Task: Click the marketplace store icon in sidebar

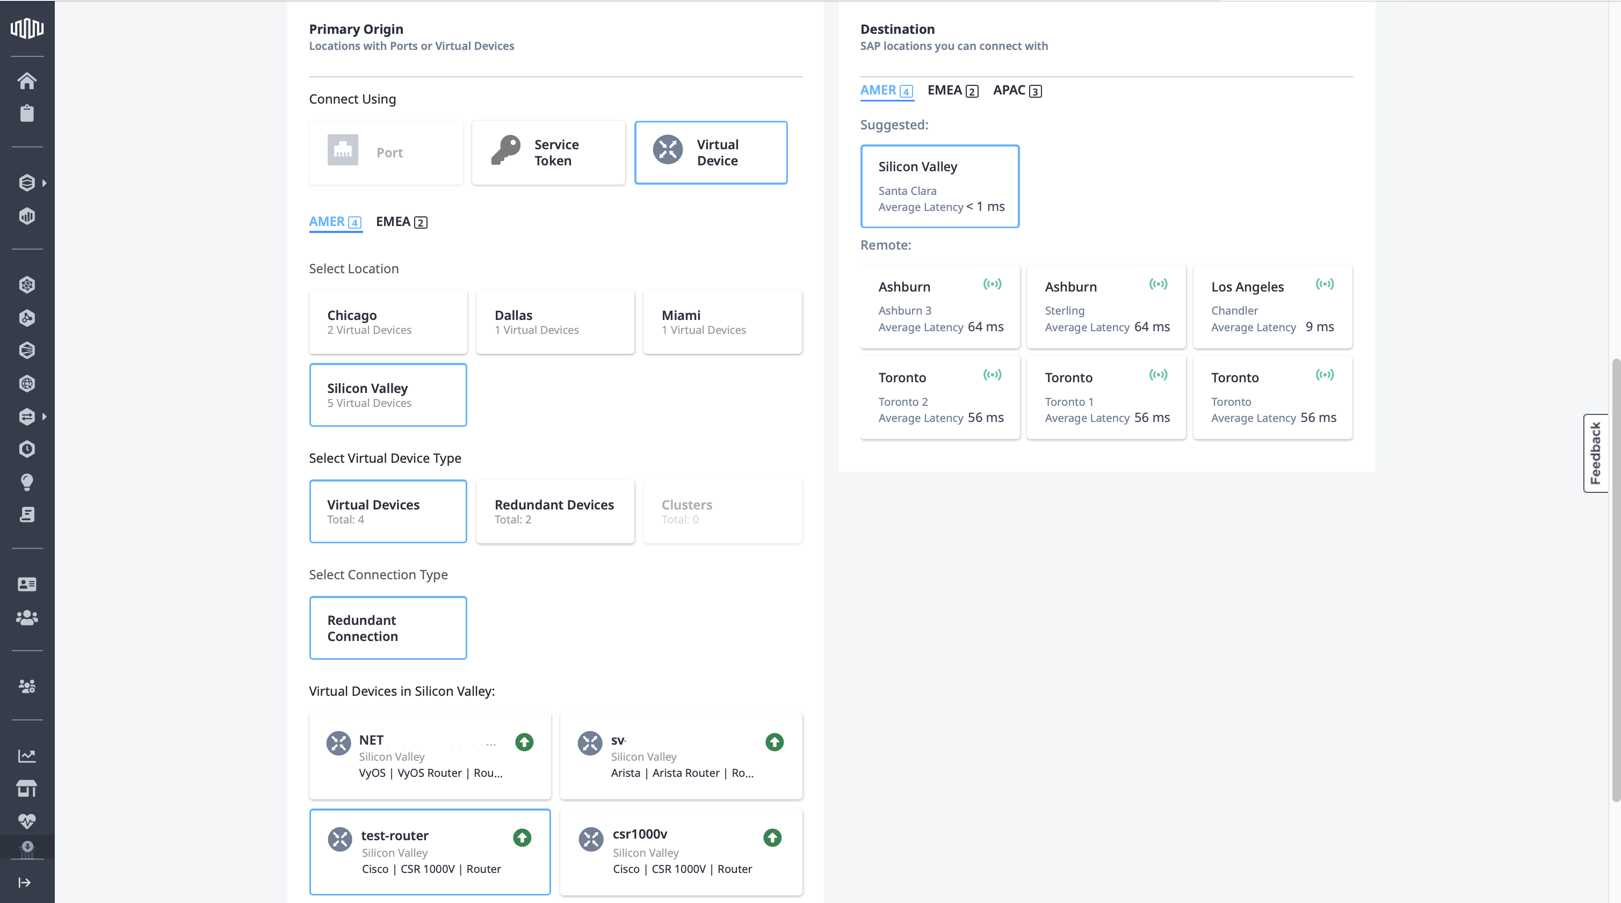Action: click(x=27, y=788)
